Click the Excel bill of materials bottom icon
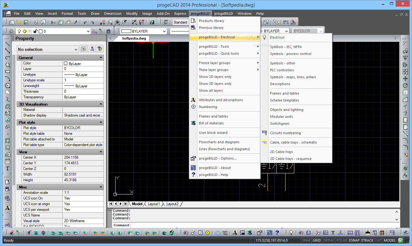 (250, 233)
